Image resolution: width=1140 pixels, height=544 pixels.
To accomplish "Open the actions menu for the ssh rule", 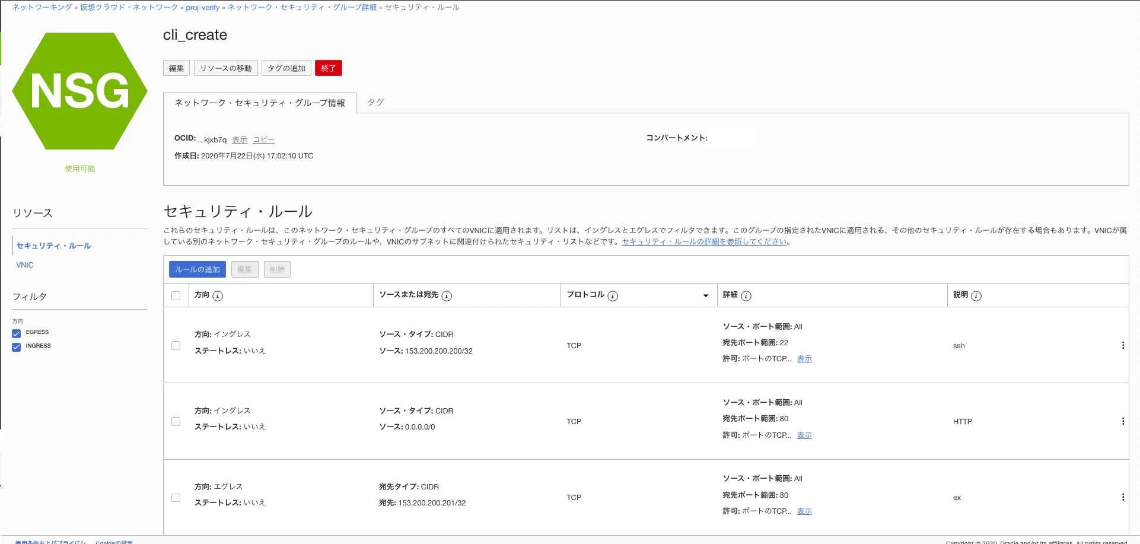I will click(1123, 345).
